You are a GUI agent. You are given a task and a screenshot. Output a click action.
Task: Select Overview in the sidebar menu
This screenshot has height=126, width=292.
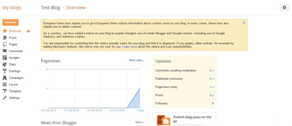pyautogui.click(x=15, y=31)
